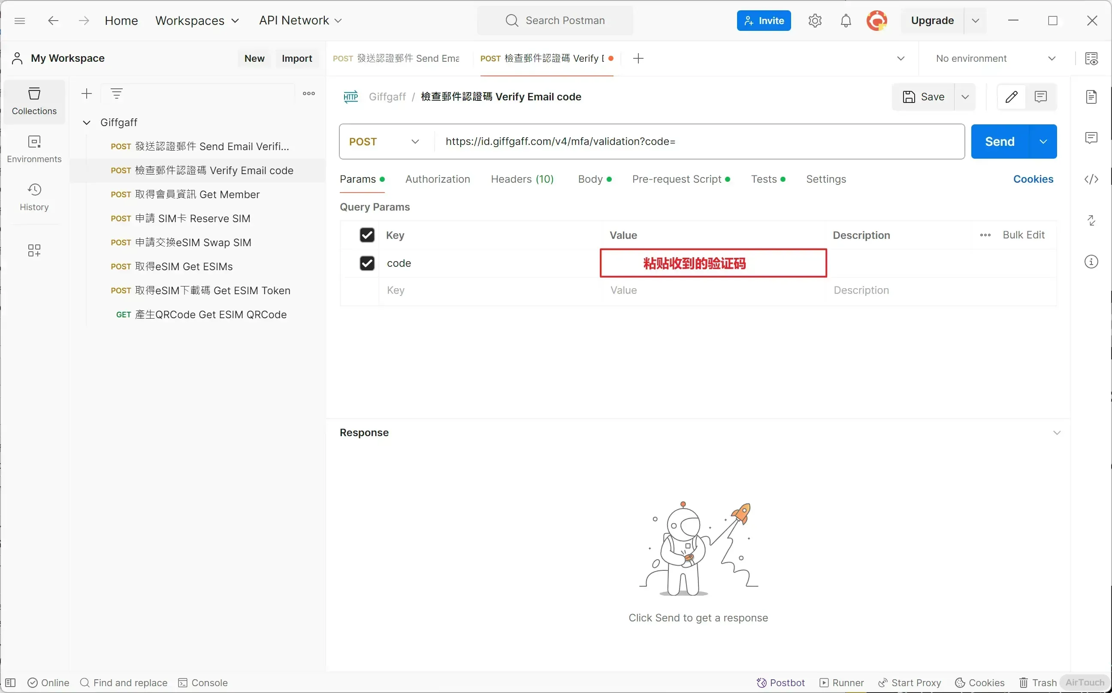This screenshot has height=693, width=1112.
Task: Expand the Send button dropdown arrow
Action: 1043,142
